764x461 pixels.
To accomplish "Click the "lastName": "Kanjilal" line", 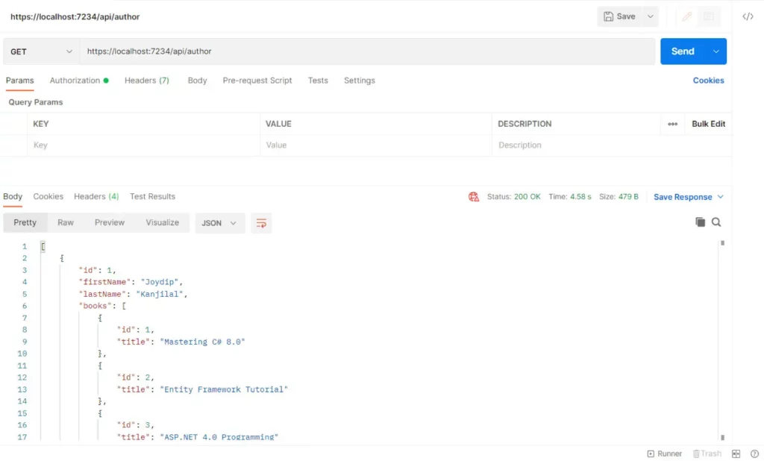I will pyautogui.click(x=133, y=295).
